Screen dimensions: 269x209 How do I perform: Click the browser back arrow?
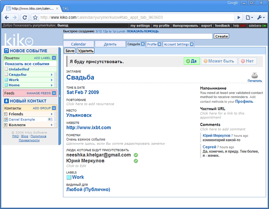[x=7, y=17]
